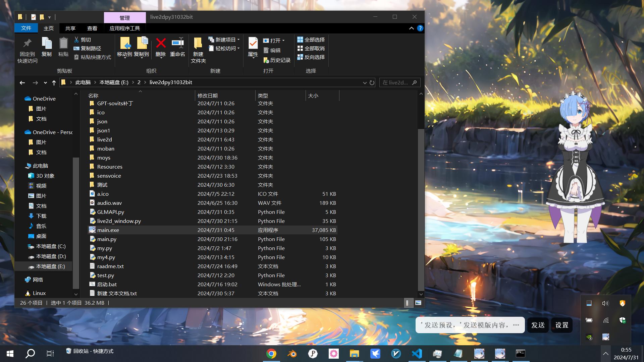Viewport: 644px width, 362px height.
Task: Click the Pin to Quick access icon
Action: 27,44
